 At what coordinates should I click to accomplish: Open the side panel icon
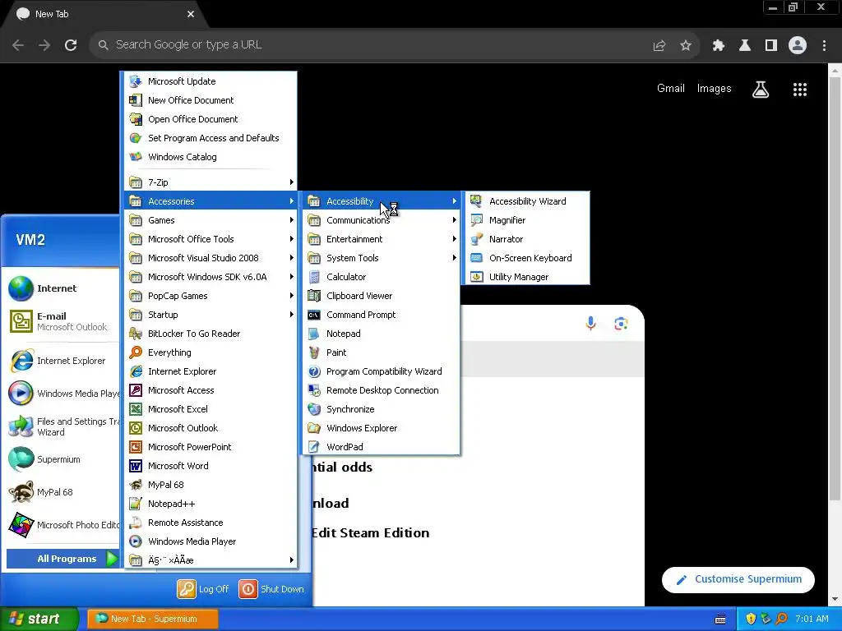(771, 46)
